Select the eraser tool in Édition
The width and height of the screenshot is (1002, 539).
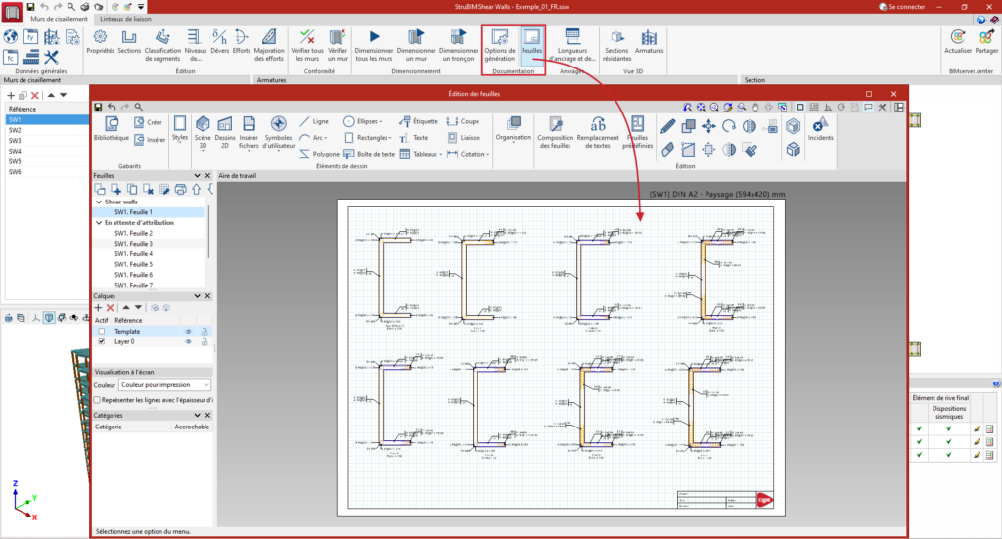[x=667, y=150]
